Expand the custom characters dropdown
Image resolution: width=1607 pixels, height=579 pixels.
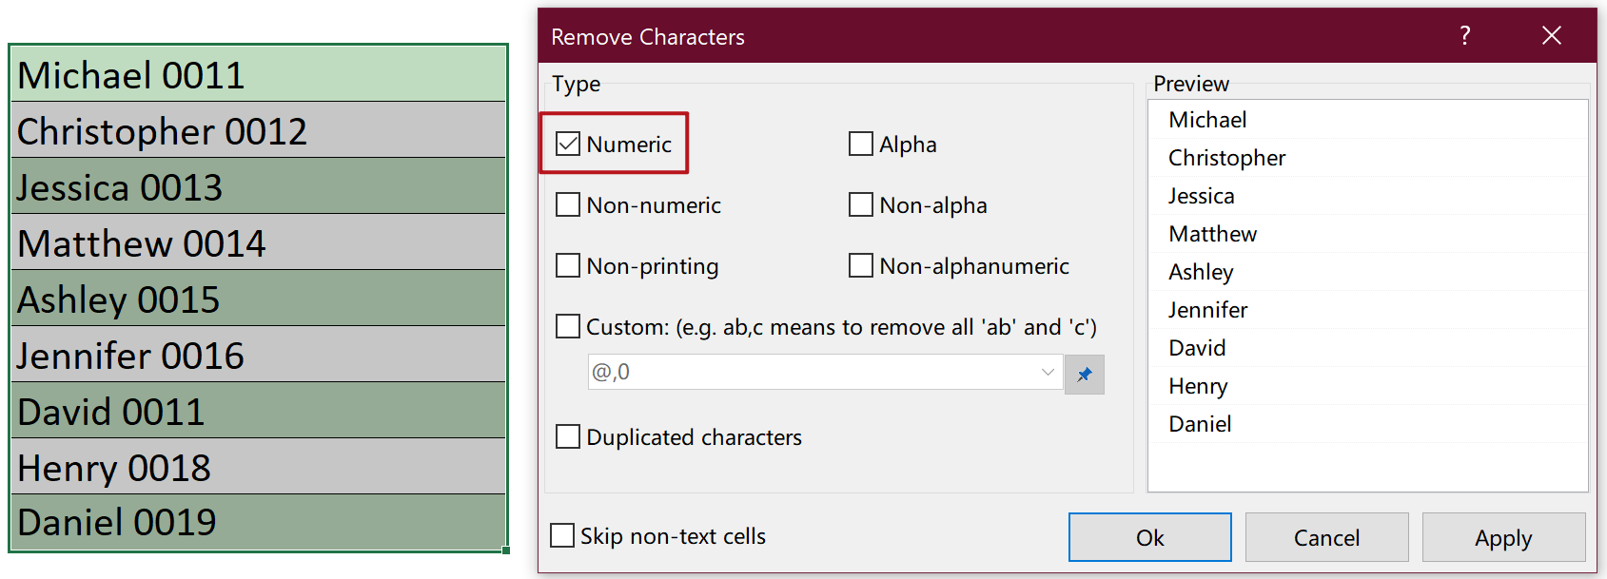click(x=1048, y=373)
